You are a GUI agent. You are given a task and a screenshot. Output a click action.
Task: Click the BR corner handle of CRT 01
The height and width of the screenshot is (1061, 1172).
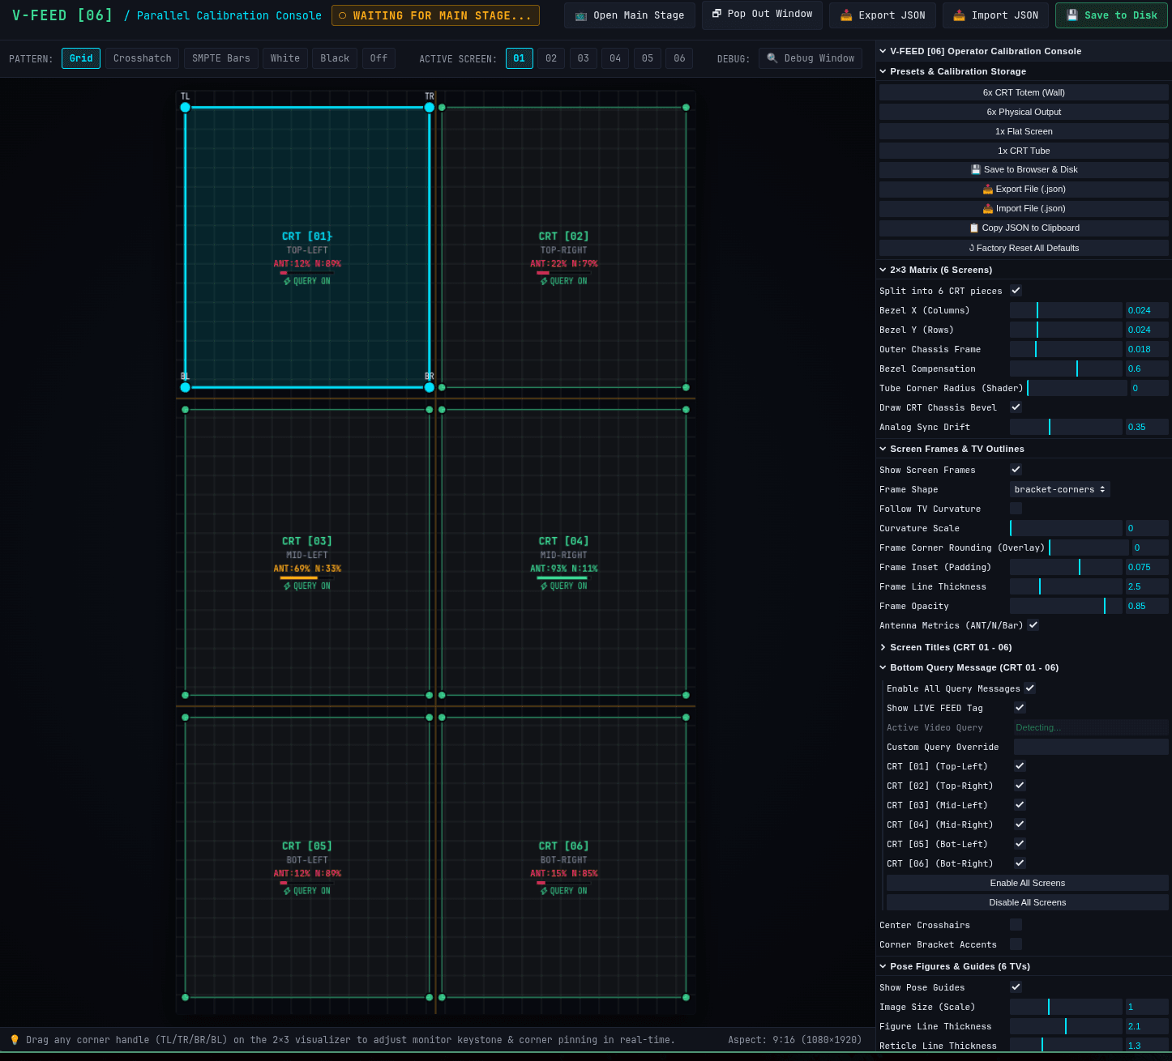pyautogui.click(x=430, y=387)
